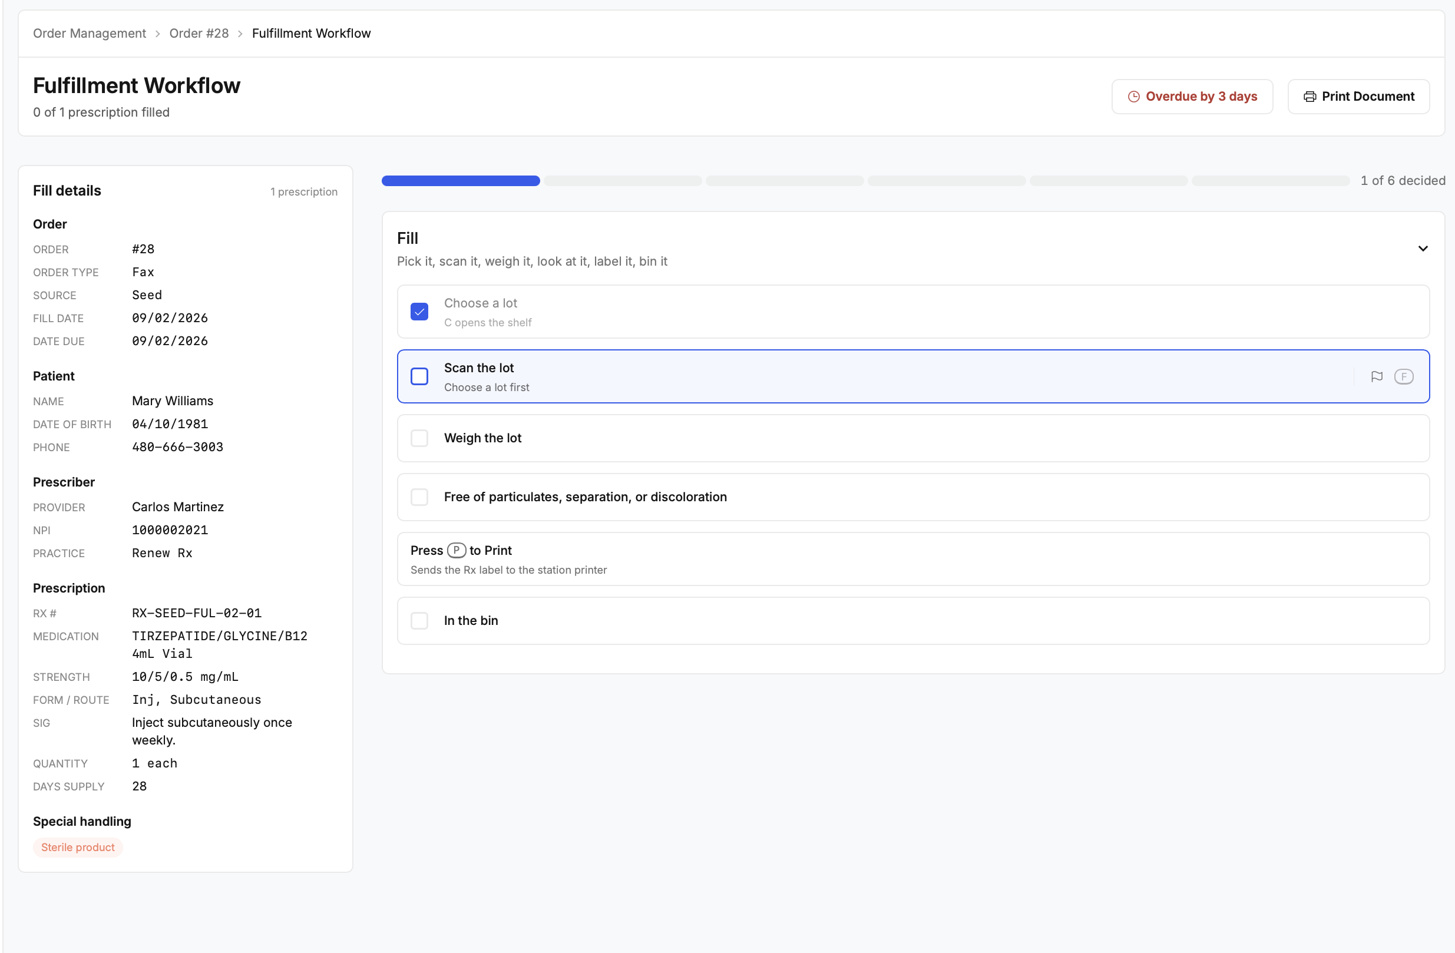
Task: Select Fulfillment Workflow breadcrumb
Action: click(311, 33)
